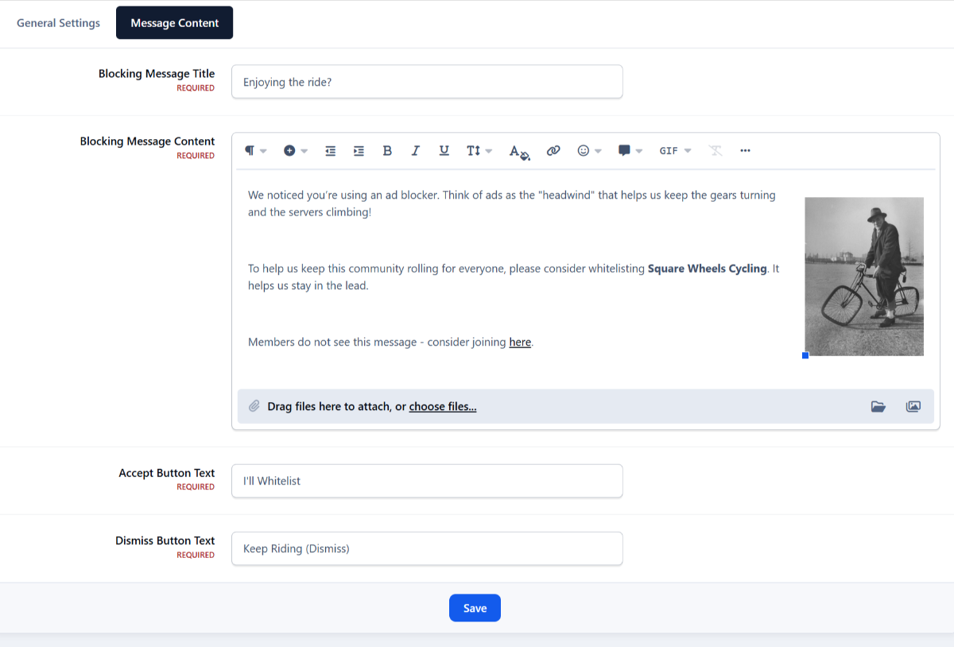
Task: Open the file browser folder icon
Action: click(878, 407)
